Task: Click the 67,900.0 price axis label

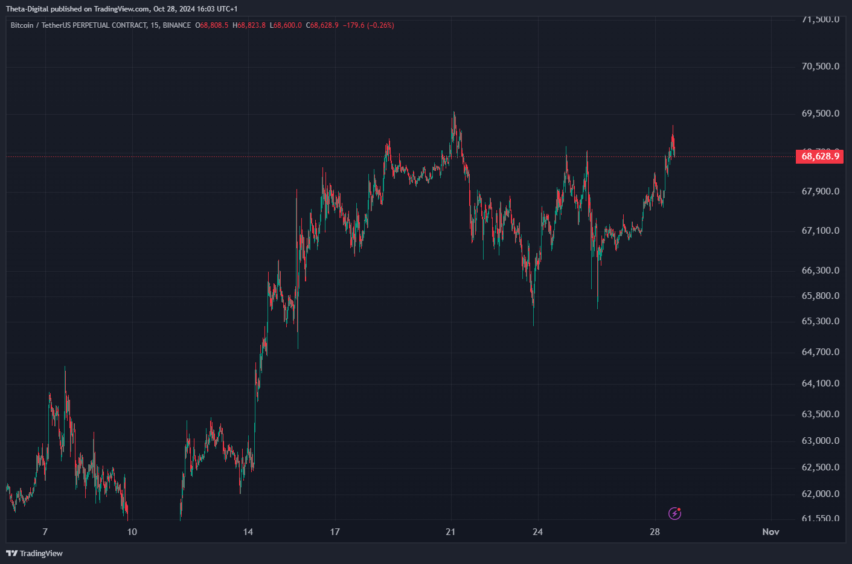Action: point(820,191)
